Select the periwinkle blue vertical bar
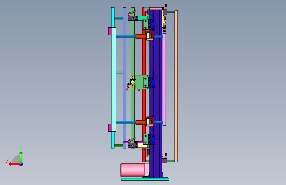 coord(124,78)
